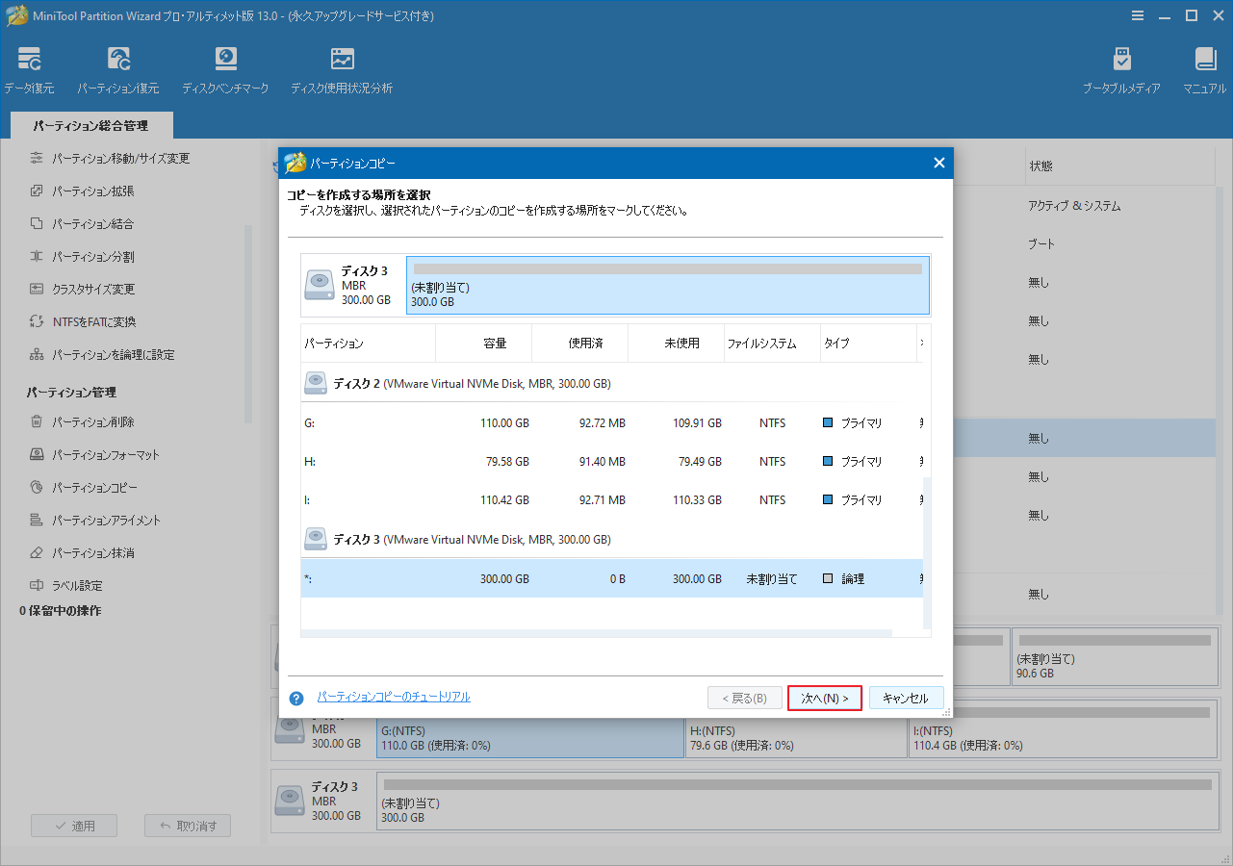Open the hamburger menu at top right
The image size is (1233, 866).
pyautogui.click(x=1138, y=15)
